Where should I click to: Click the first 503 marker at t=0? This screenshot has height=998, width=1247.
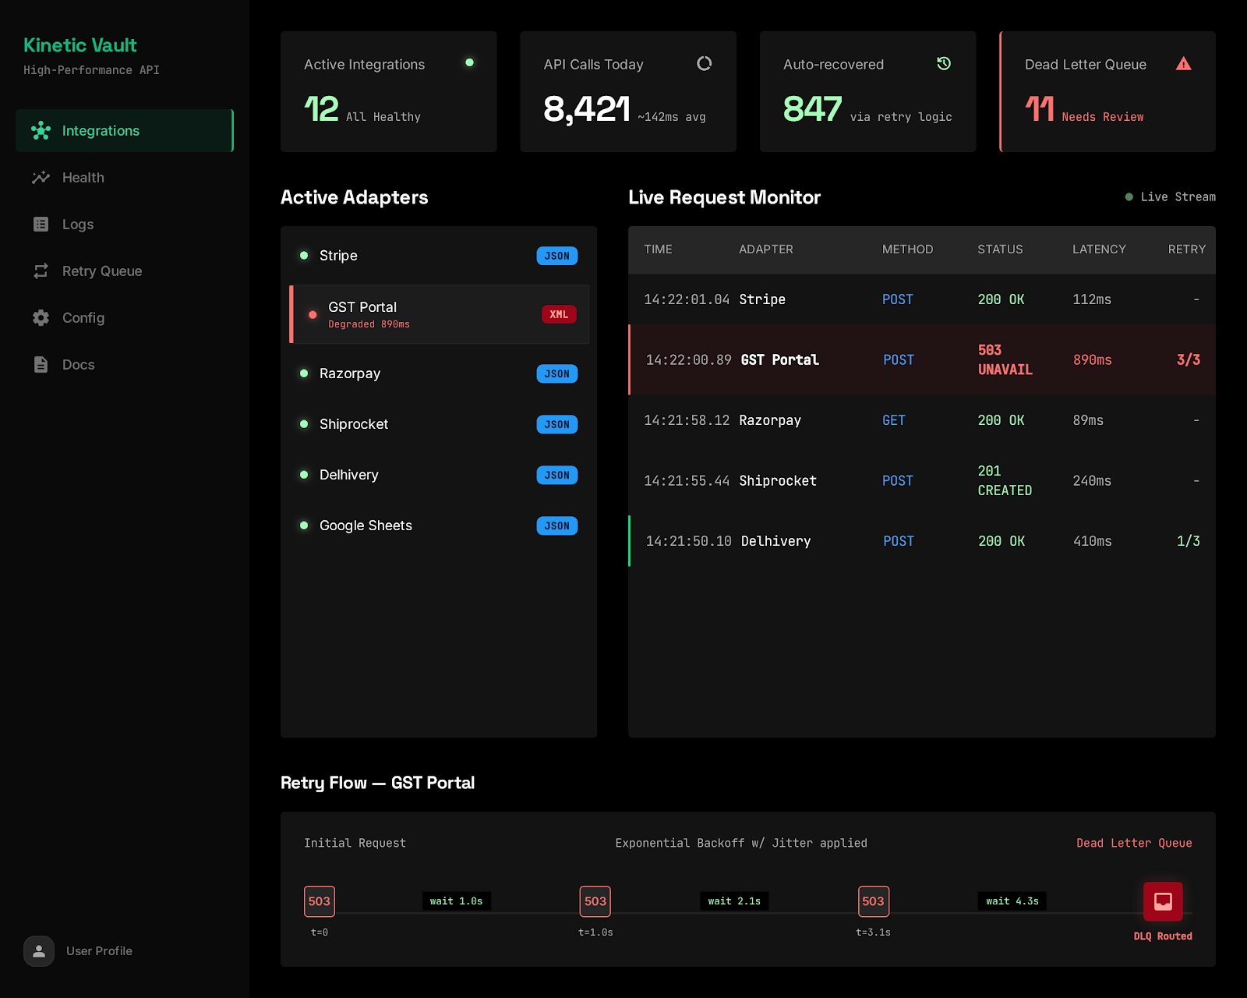pos(320,901)
